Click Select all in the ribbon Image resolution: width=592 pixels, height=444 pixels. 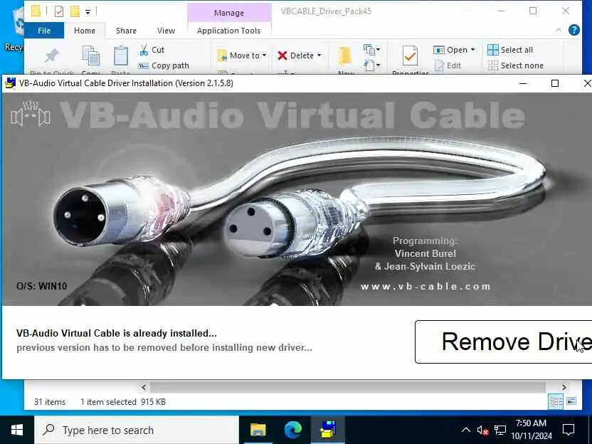coord(510,50)
